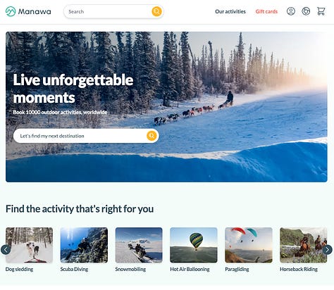The width and height of the screenshot is (334, 290).
Task: Open the Gift cards menu item
Action: [266, 11]
